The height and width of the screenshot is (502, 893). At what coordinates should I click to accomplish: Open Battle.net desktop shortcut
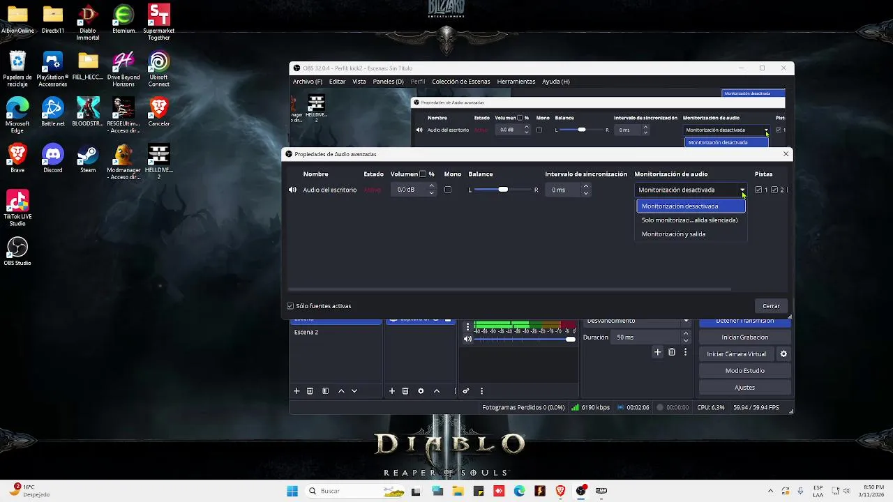pos(53,112)
